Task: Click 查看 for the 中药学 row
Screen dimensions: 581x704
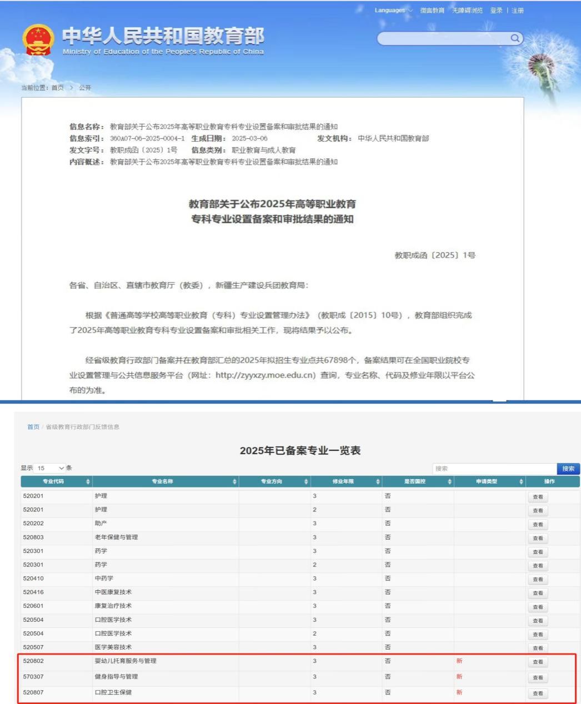Action: coord(538,580)
